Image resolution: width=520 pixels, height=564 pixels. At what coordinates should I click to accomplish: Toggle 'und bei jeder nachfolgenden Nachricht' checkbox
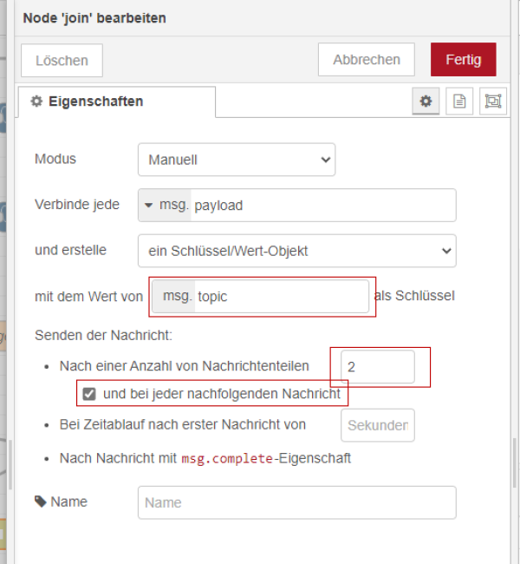[x=88, y=394]
